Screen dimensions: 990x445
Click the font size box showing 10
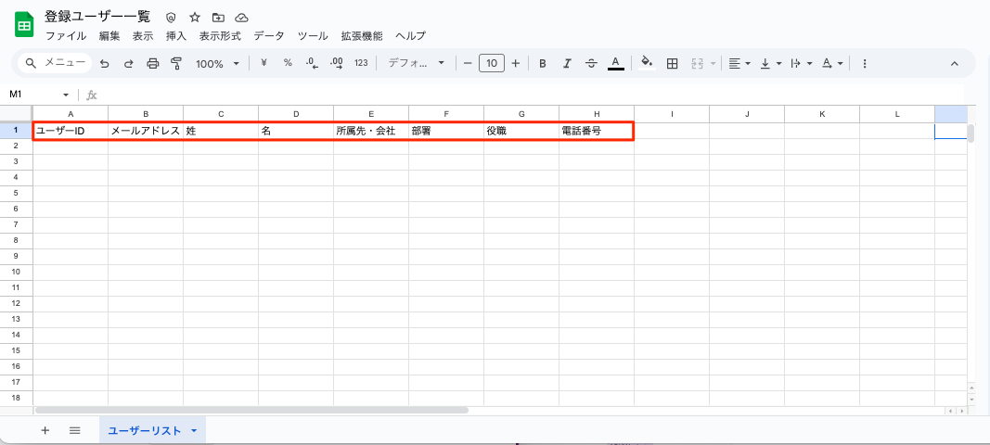coord(492,63)
